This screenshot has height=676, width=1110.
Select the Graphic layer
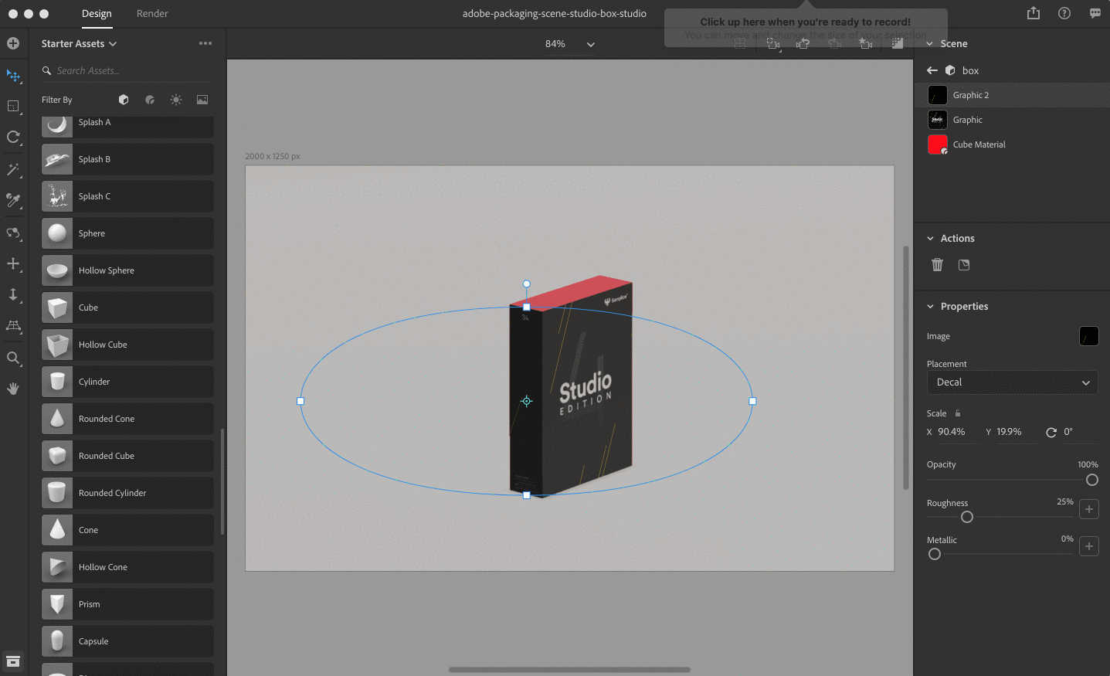[x=1012, y=120]
